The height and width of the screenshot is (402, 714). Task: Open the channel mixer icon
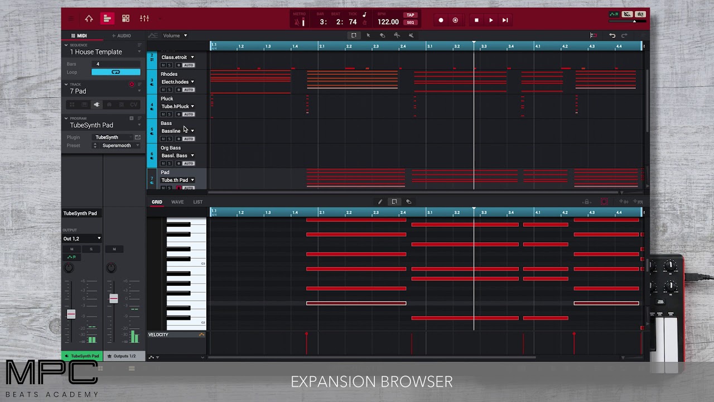[x=144, y=18]
